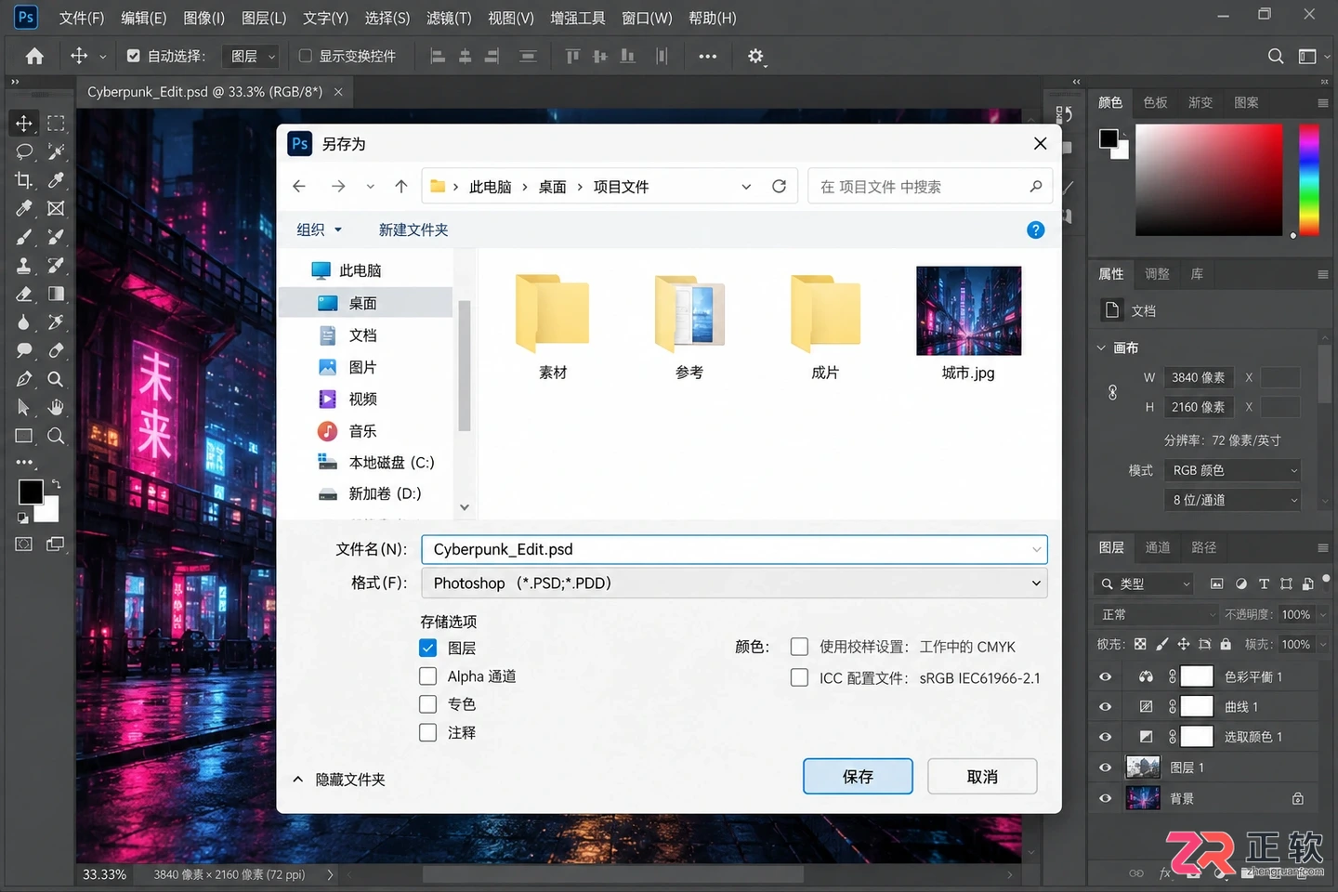
Task: Pick a color in the red color field
Action: tap(1208, 179)
